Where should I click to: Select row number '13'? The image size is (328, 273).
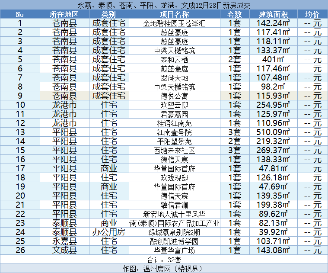click(20, 132)
